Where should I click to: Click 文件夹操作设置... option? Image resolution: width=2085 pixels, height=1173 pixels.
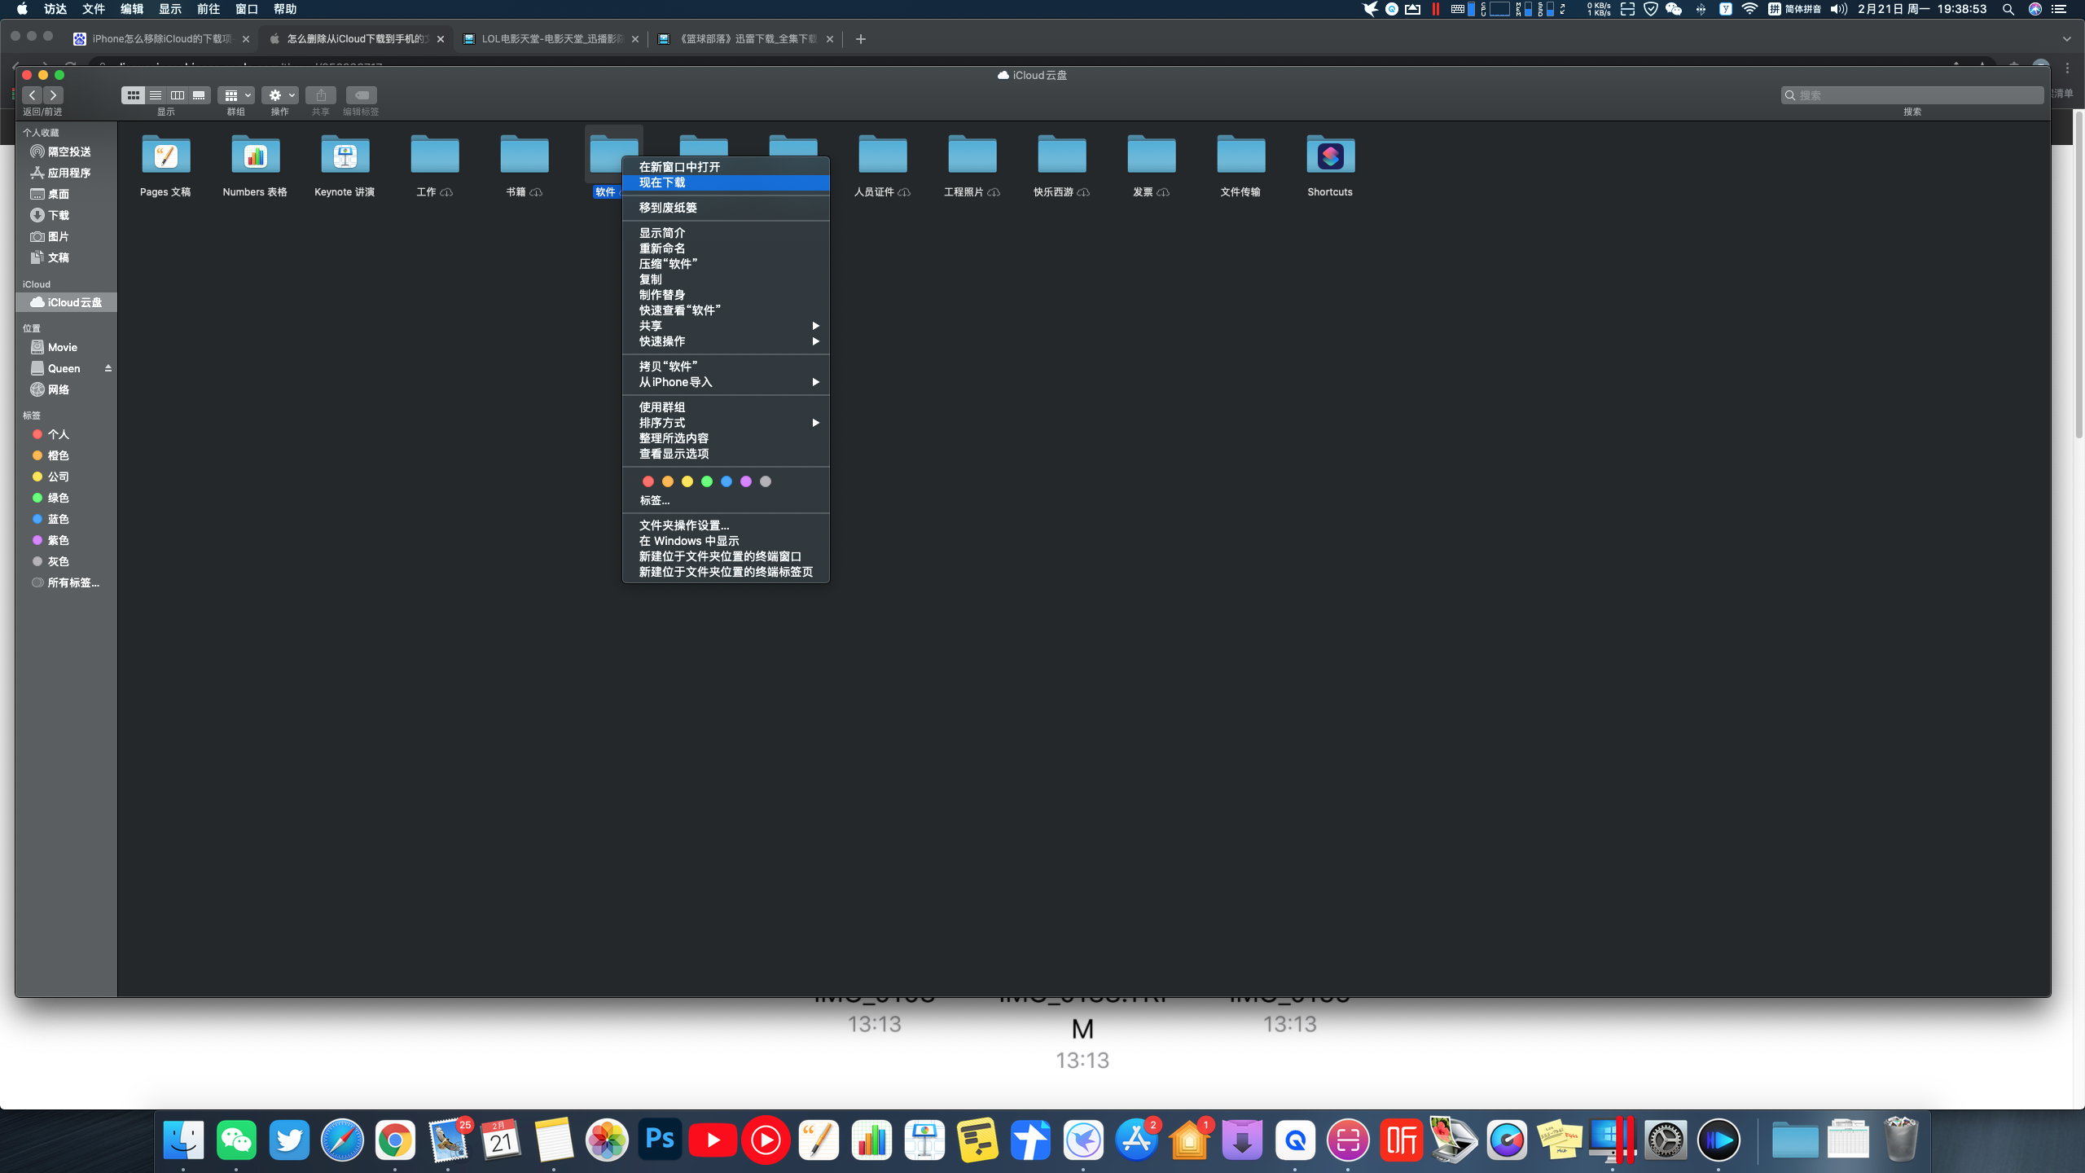684,525
